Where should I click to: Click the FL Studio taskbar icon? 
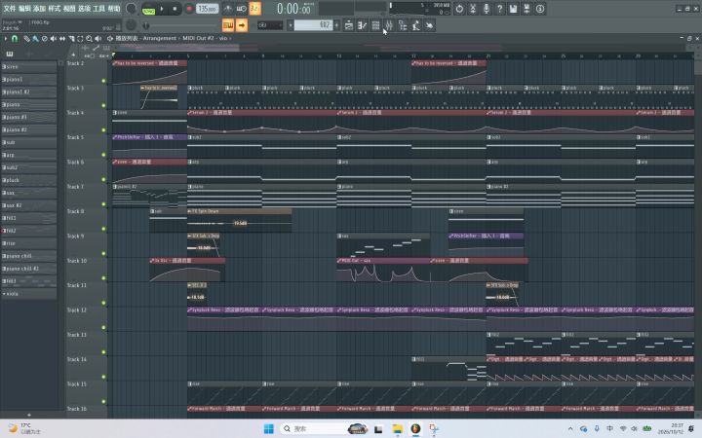[415, 429]
